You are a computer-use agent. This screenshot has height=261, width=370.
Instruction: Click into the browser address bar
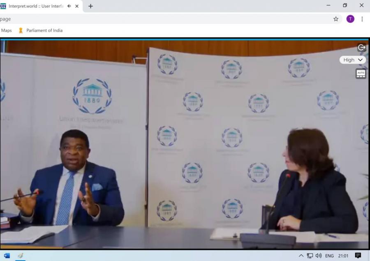point(164,19)
